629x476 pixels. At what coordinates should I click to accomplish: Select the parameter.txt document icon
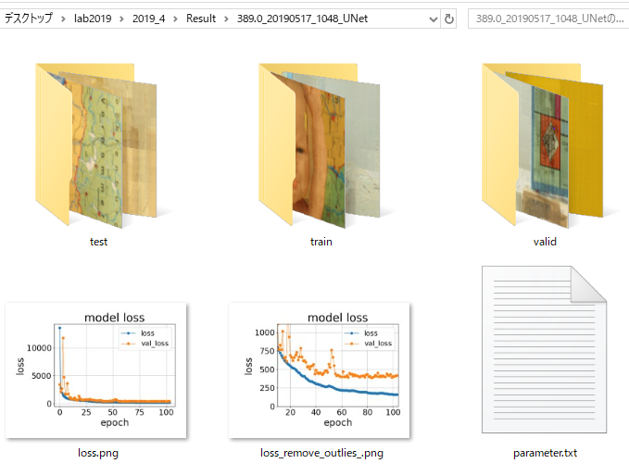click(545, 349)
